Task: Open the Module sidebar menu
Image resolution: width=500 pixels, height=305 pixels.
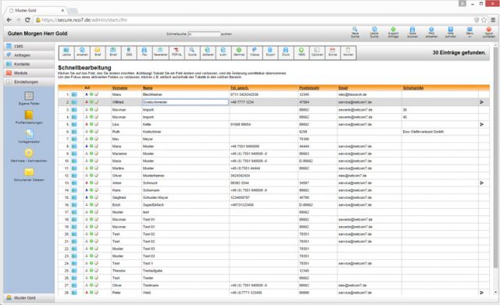Action: pos(29,73)
